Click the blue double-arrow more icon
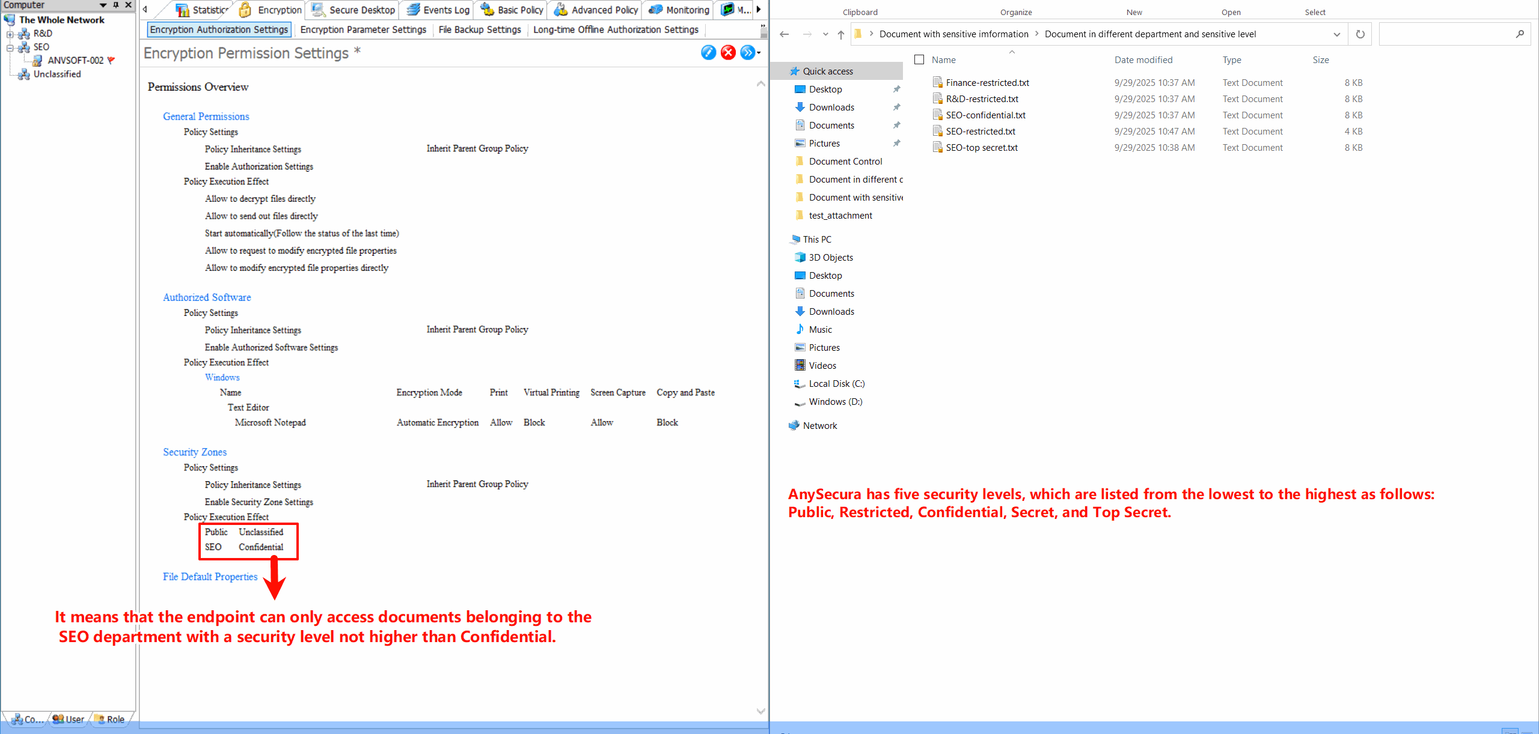Screen dimensions: 1539x734 click(747, 53)
